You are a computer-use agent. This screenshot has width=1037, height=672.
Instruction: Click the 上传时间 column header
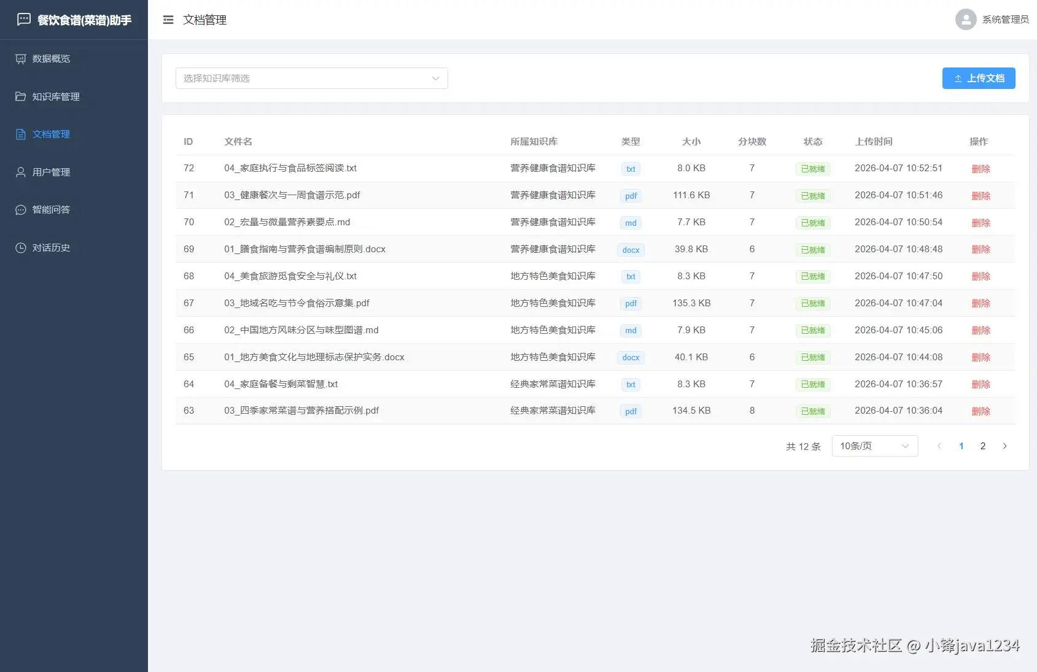(x=874, y=142)
